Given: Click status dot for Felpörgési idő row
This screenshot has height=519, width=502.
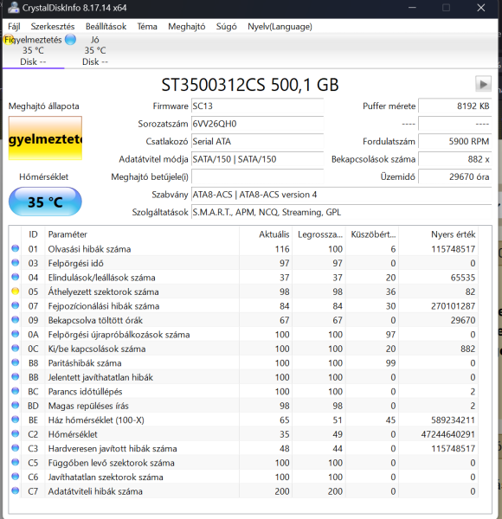Looking at the screenshot, I should pos(15,262).
